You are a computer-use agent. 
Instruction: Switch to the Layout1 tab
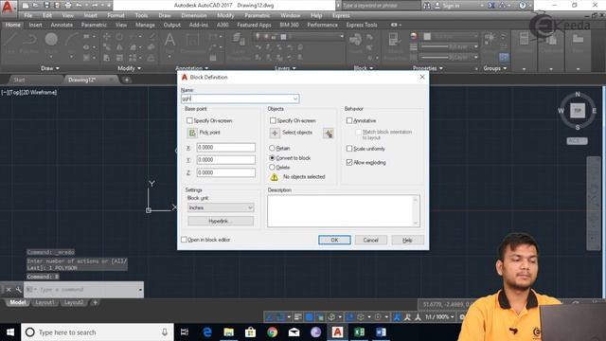click(45, 302)
